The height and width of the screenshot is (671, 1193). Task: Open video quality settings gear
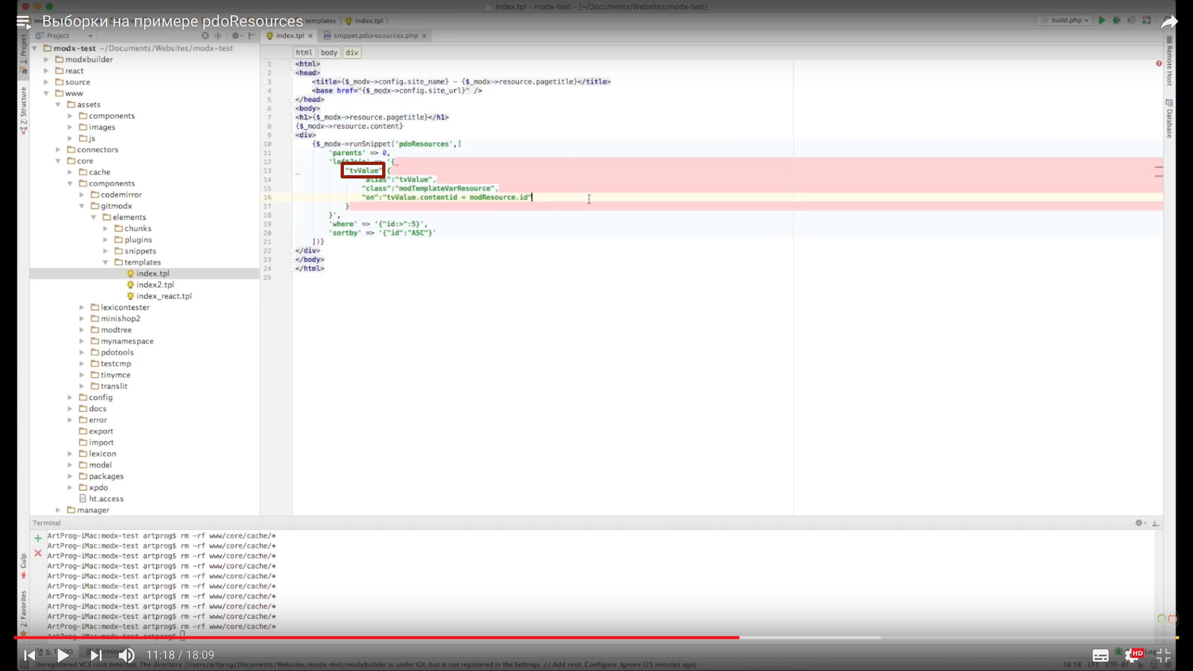tap(1132, 656)
